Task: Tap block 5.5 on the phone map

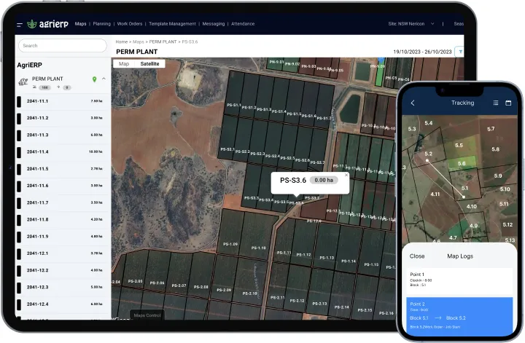Action: [459, 146]
